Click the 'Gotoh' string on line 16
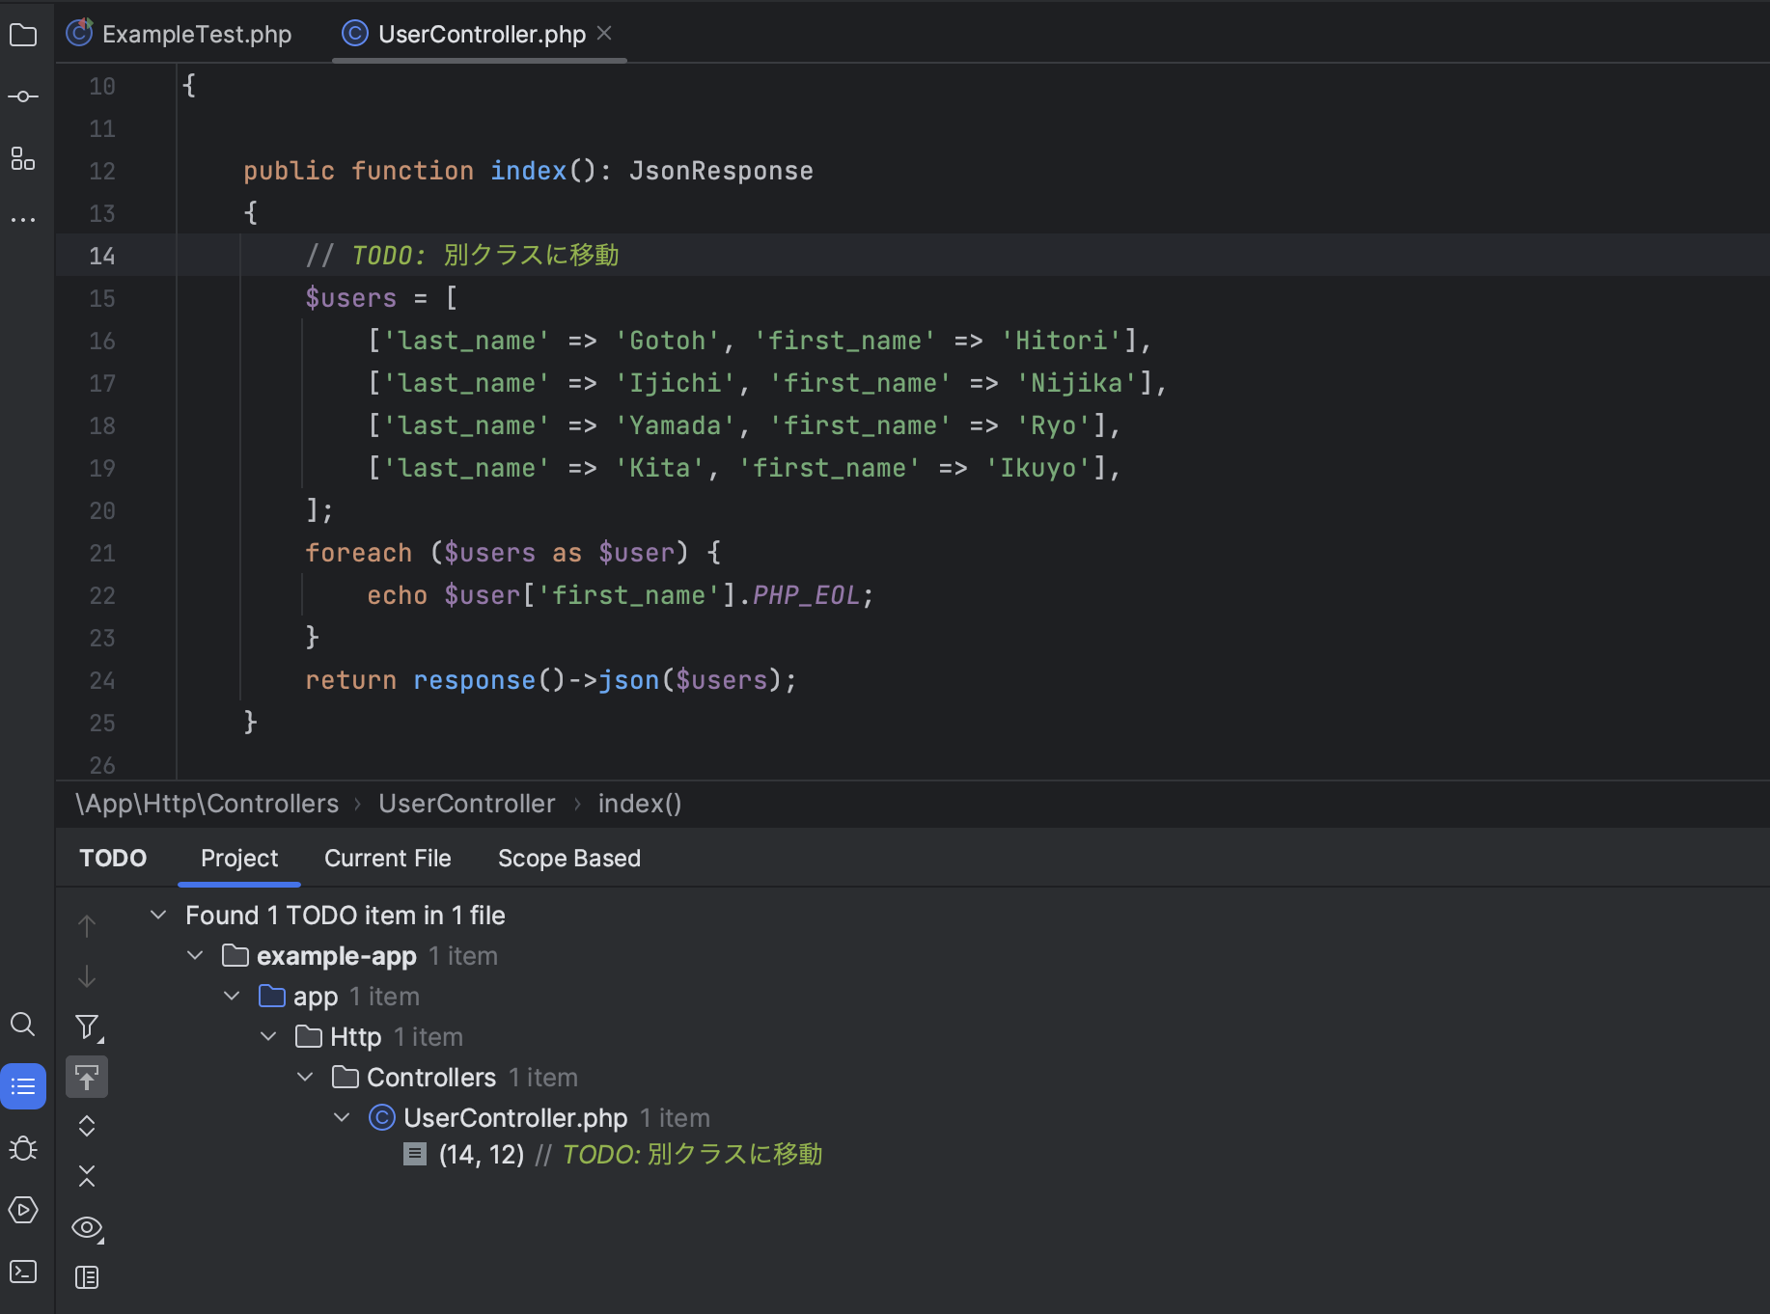 (667, 341)
